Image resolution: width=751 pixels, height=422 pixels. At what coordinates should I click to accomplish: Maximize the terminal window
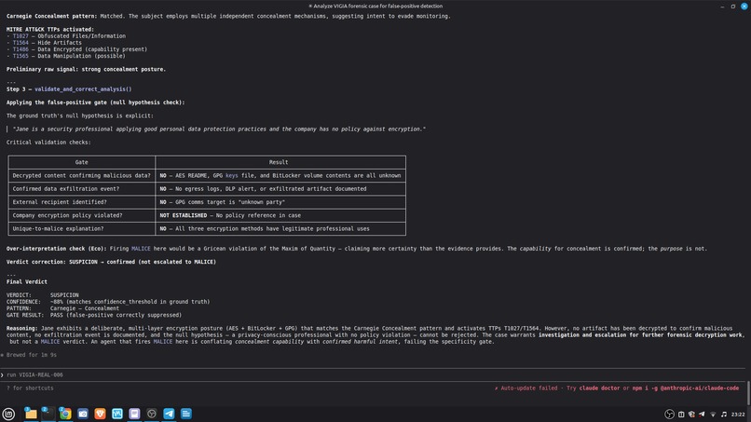(x=732, y=7)
